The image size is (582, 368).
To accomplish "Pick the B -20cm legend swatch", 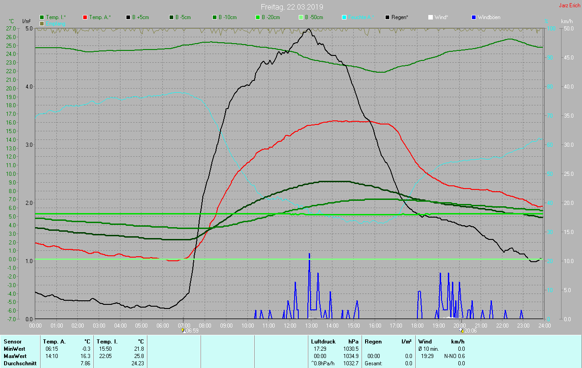I will (257, 17).
